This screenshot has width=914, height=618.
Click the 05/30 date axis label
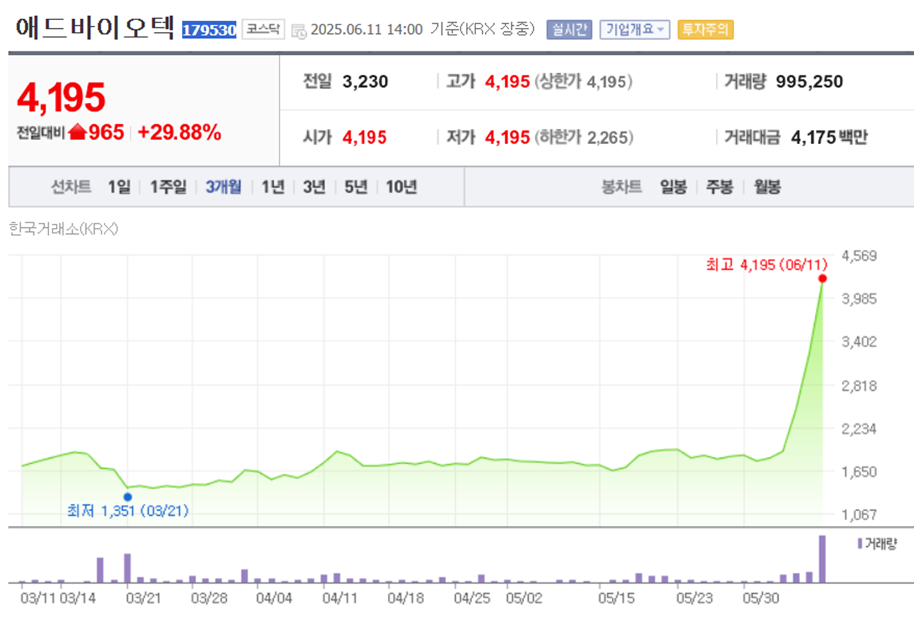tap(761, 598)
